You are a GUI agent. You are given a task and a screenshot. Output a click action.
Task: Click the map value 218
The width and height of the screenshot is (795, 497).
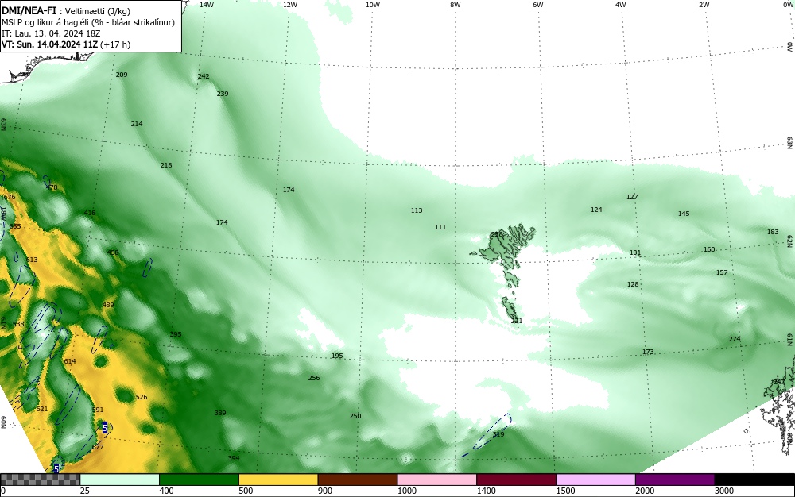pos(166,165)
